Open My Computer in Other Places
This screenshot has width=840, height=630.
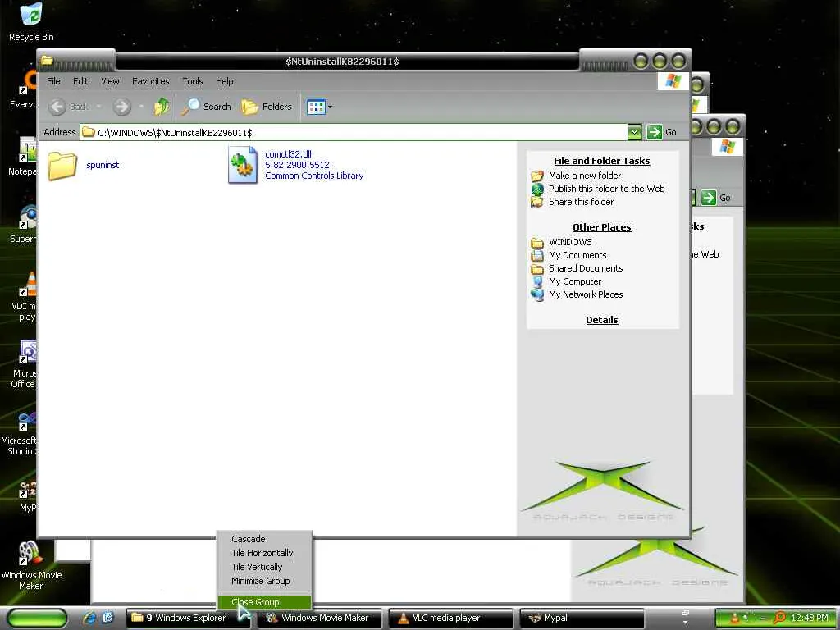(575, 281)
